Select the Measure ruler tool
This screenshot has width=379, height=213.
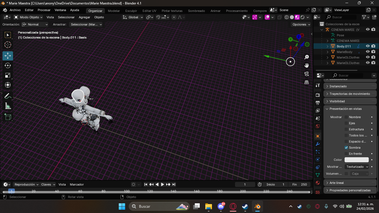pyautogui.click(x=8, y=106)
